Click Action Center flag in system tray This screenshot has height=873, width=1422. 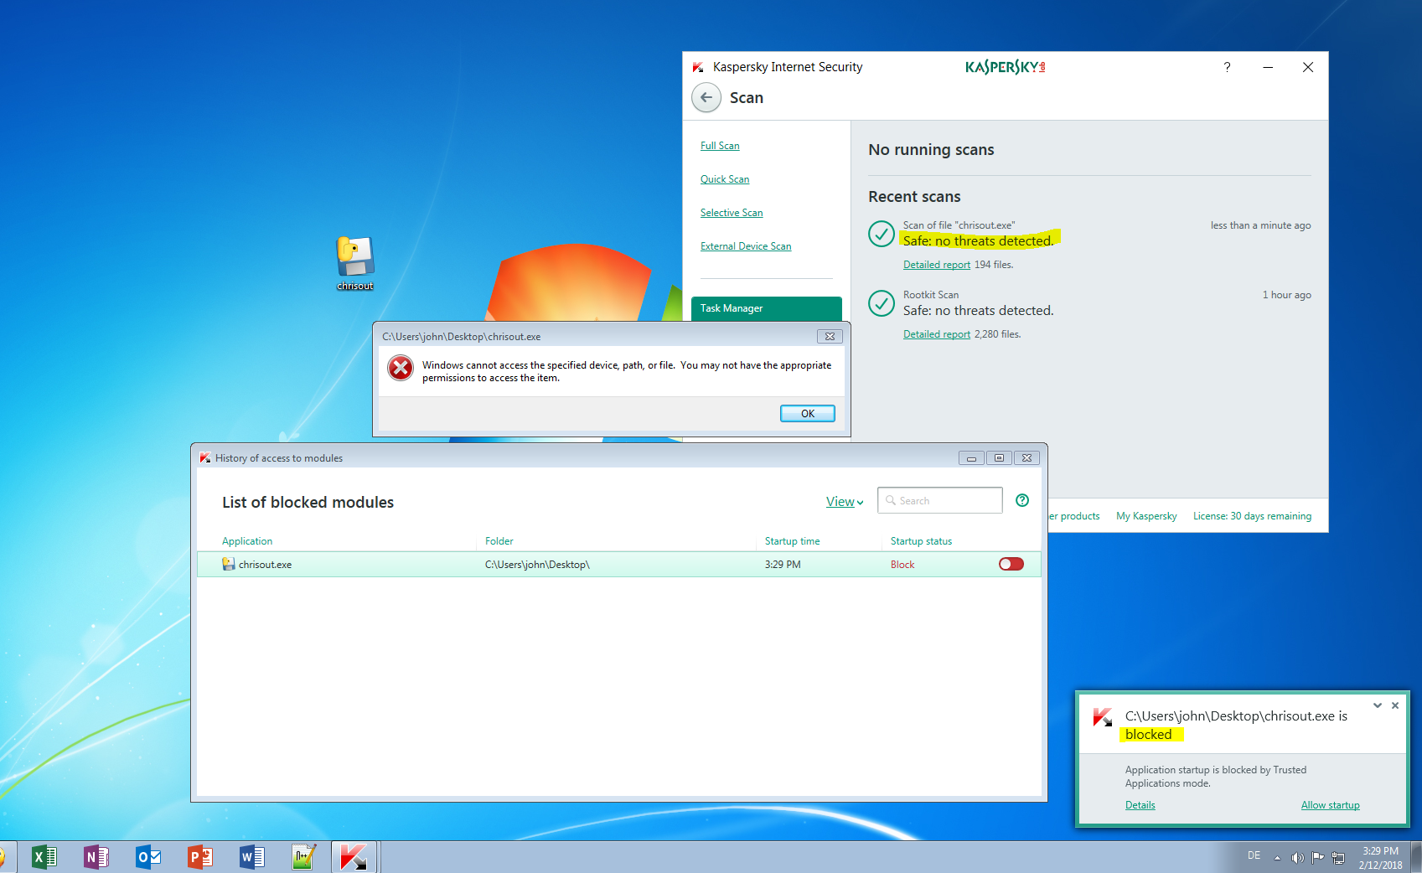click(x=1318, y=858)
